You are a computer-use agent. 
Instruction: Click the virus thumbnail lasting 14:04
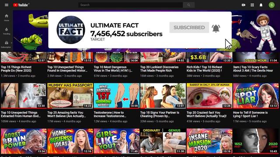[x=116, y=57]
